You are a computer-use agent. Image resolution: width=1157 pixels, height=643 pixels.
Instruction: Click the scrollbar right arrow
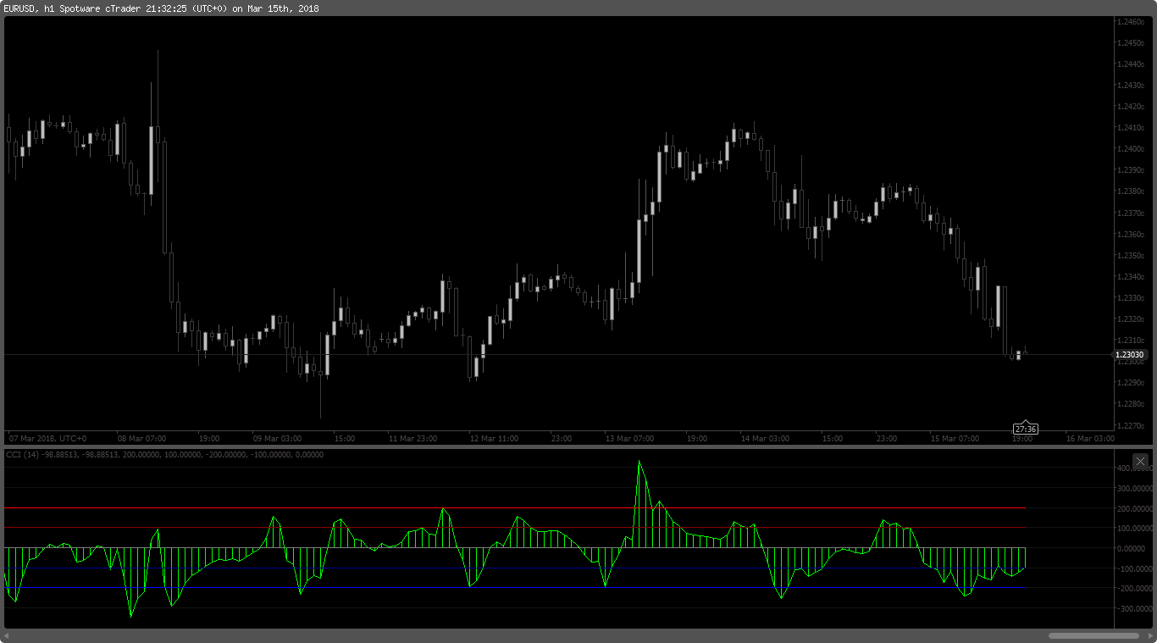(x=1149, y=635)
